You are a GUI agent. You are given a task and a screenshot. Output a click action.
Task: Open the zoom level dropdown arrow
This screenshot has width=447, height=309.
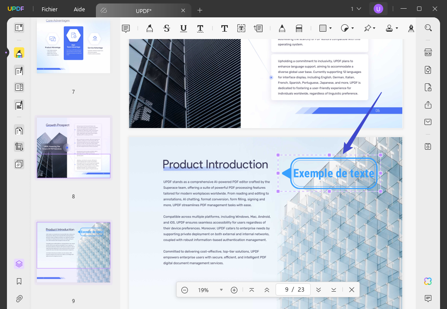[221, 290]
